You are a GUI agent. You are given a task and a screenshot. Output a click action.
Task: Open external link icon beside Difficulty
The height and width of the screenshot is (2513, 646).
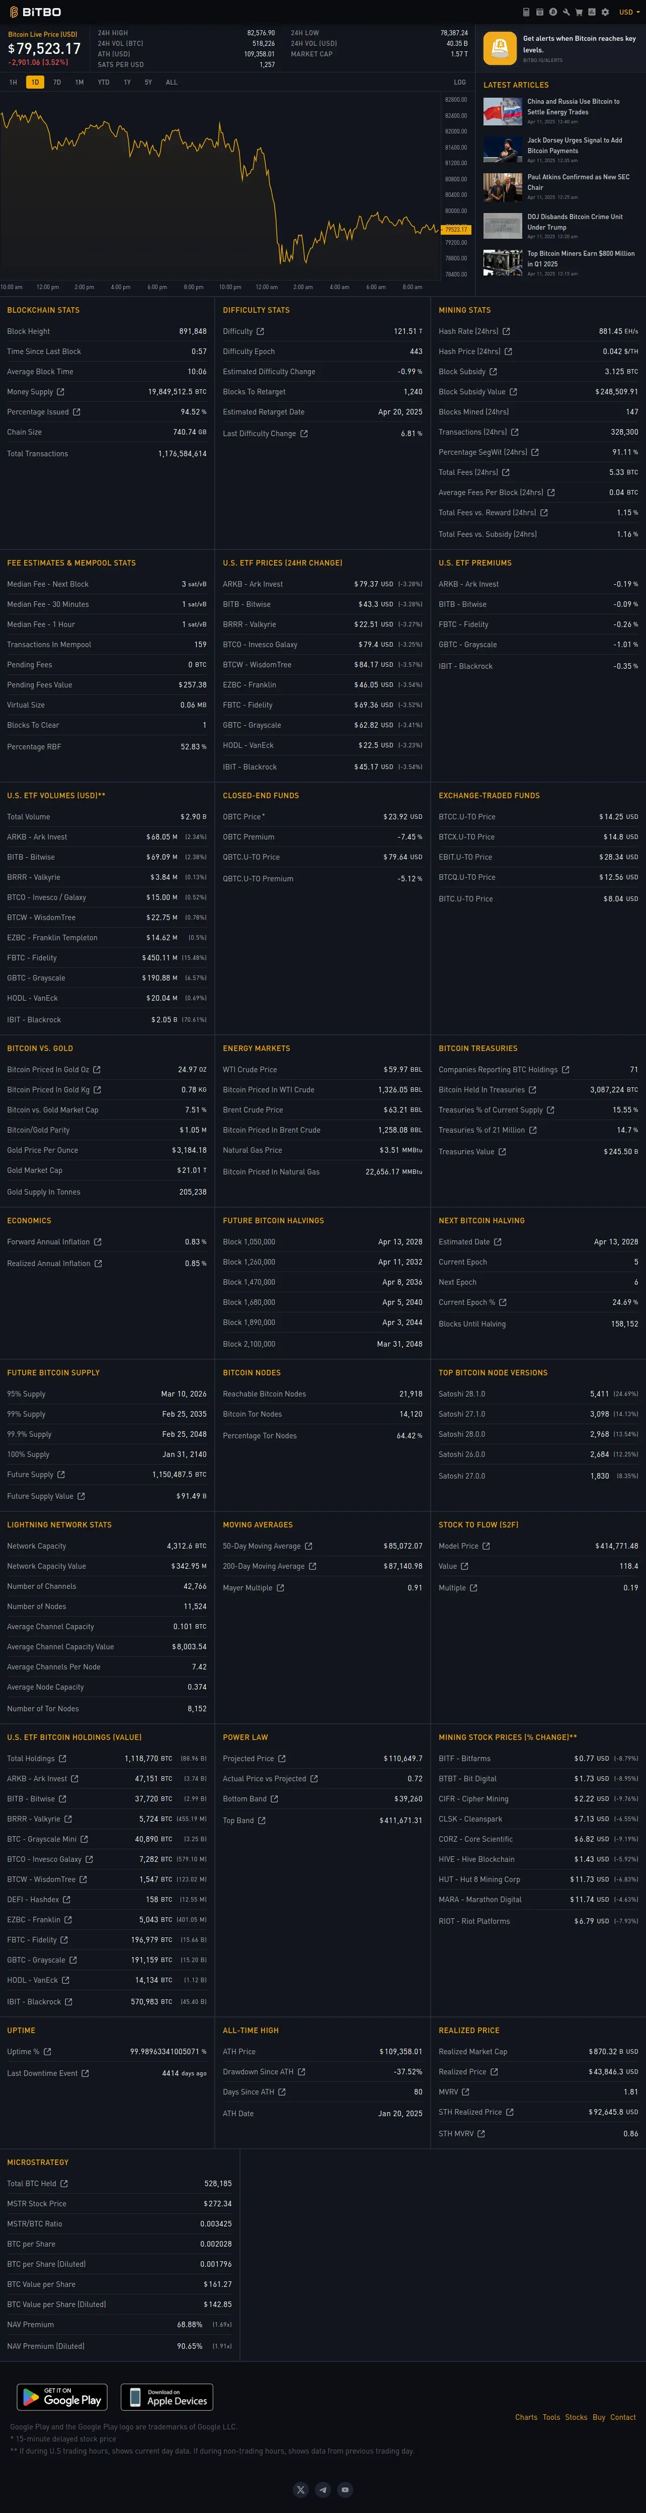260,332
